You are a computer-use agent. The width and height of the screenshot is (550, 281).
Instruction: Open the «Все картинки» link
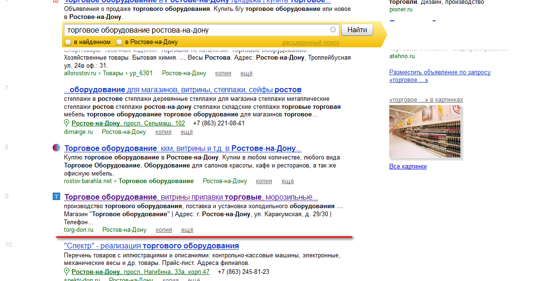408,166
